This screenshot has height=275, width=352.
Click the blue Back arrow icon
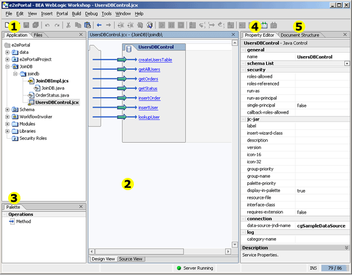tap(99, 25)
